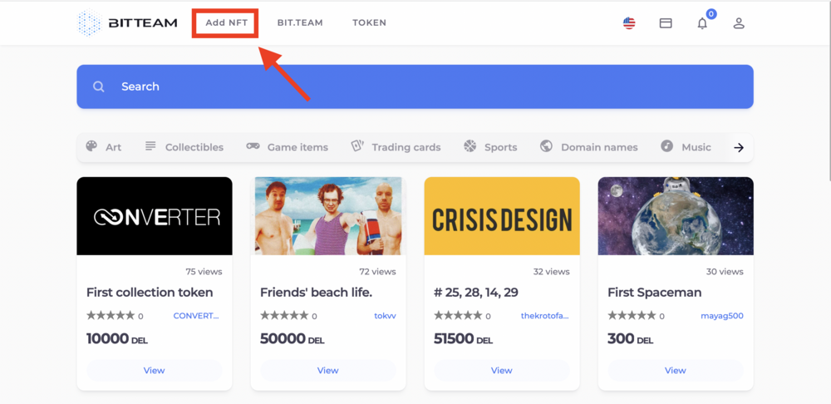Open the wallet card icon

coord(666,23)
